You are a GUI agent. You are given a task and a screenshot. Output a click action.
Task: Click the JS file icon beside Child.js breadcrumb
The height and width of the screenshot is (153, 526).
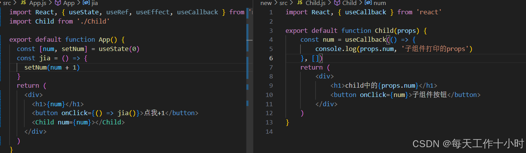coord(299,3)
